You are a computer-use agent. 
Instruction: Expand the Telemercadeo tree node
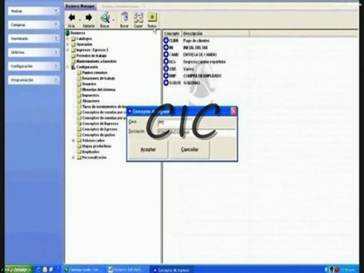(73, 140)
